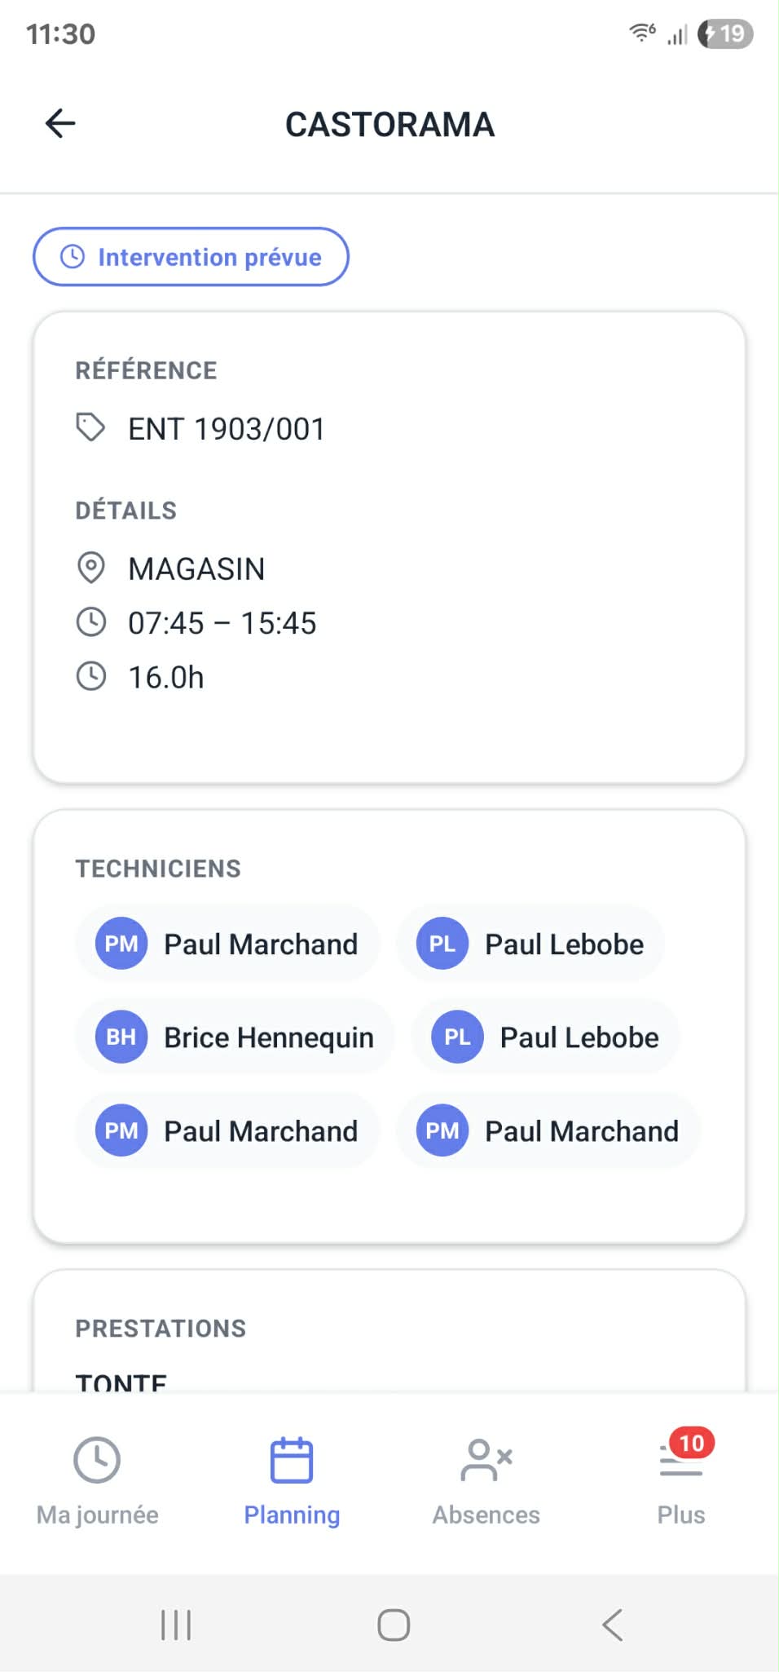Tap the clock icon beside 16.0h

click(x=90, y=676)
